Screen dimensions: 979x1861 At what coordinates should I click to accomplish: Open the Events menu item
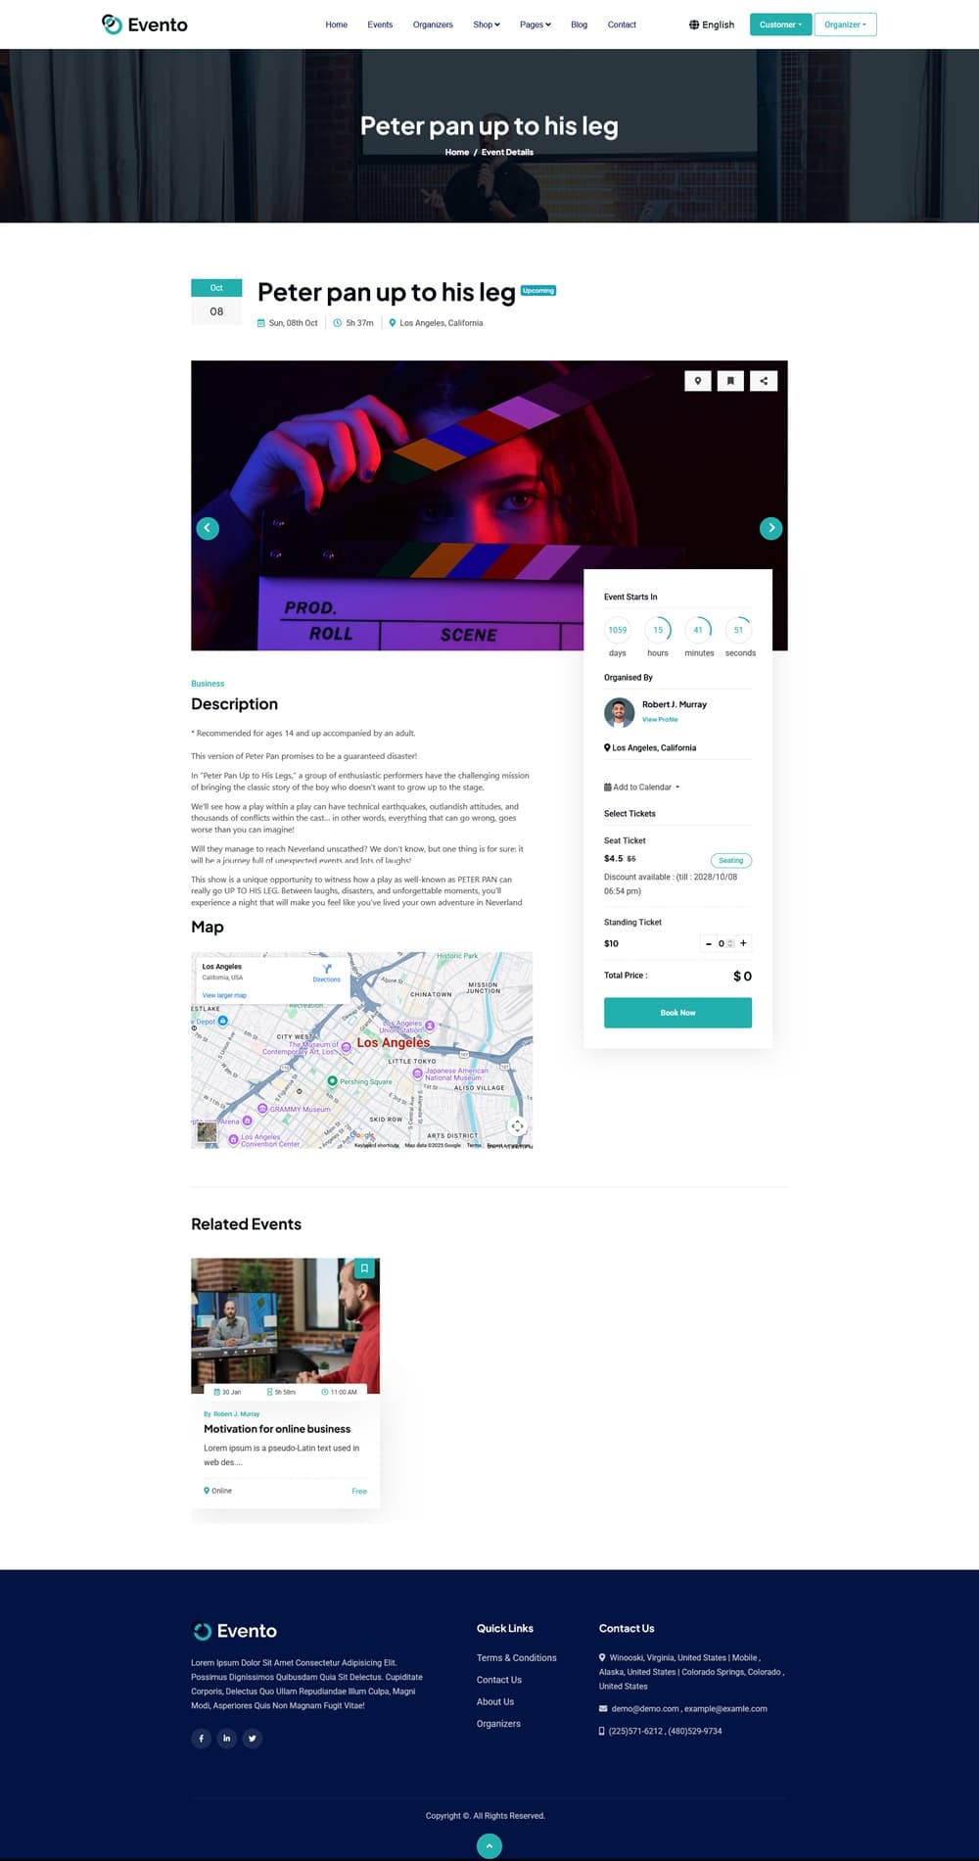click(380, 24)
